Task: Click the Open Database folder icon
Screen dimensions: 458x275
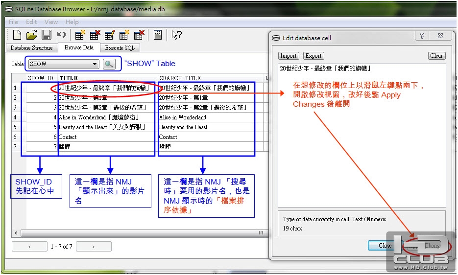Action: pyautogui.click(x=31, y=35)
